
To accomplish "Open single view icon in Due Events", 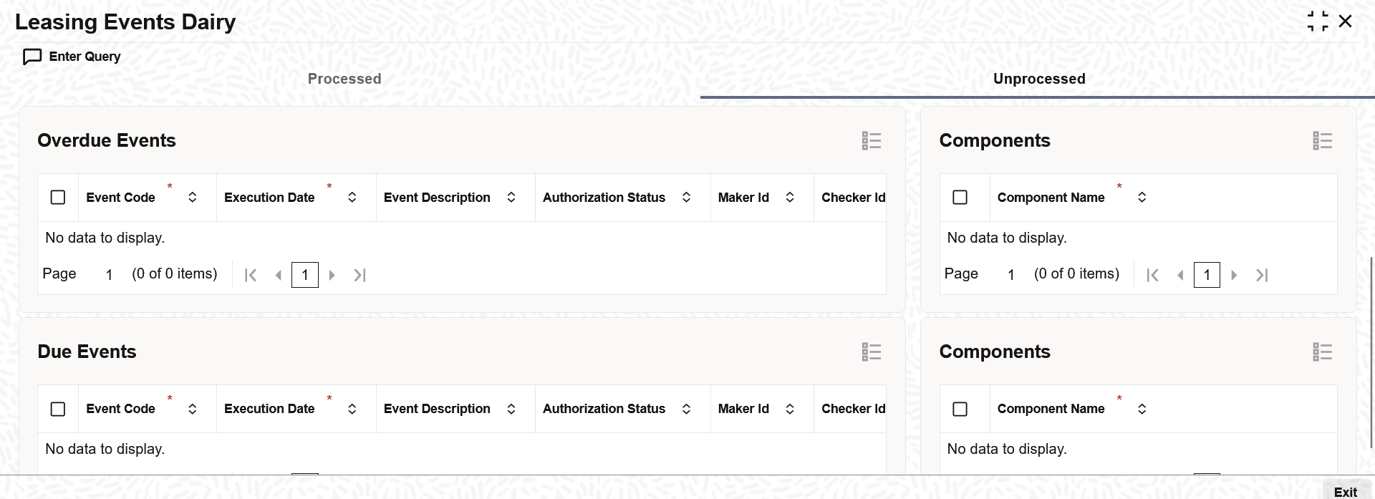I will [871, 352].
